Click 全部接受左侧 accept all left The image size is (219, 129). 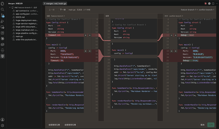54,125
